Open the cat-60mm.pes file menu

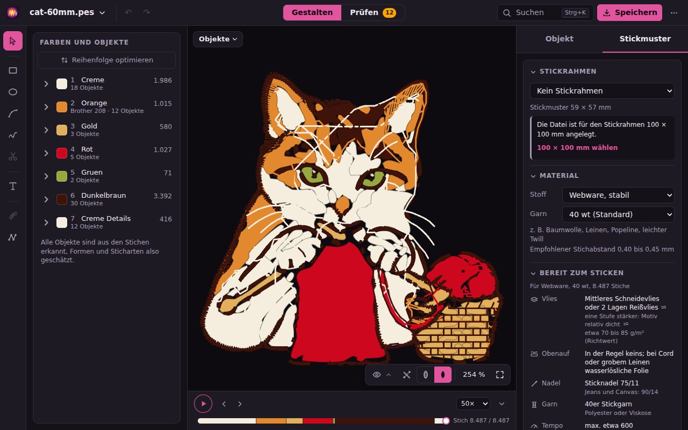click(x=67, y=12)
